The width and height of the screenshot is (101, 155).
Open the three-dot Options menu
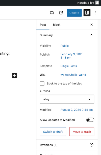click(x=96, y=13)
